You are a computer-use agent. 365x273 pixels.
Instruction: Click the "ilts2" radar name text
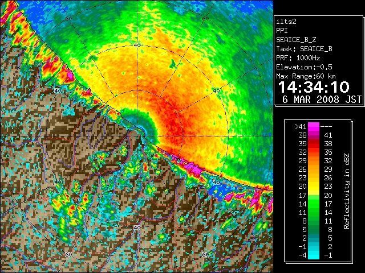(286, 22)
